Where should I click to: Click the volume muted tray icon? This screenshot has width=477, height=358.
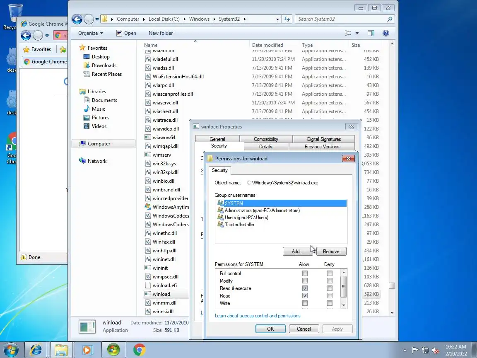435,351
